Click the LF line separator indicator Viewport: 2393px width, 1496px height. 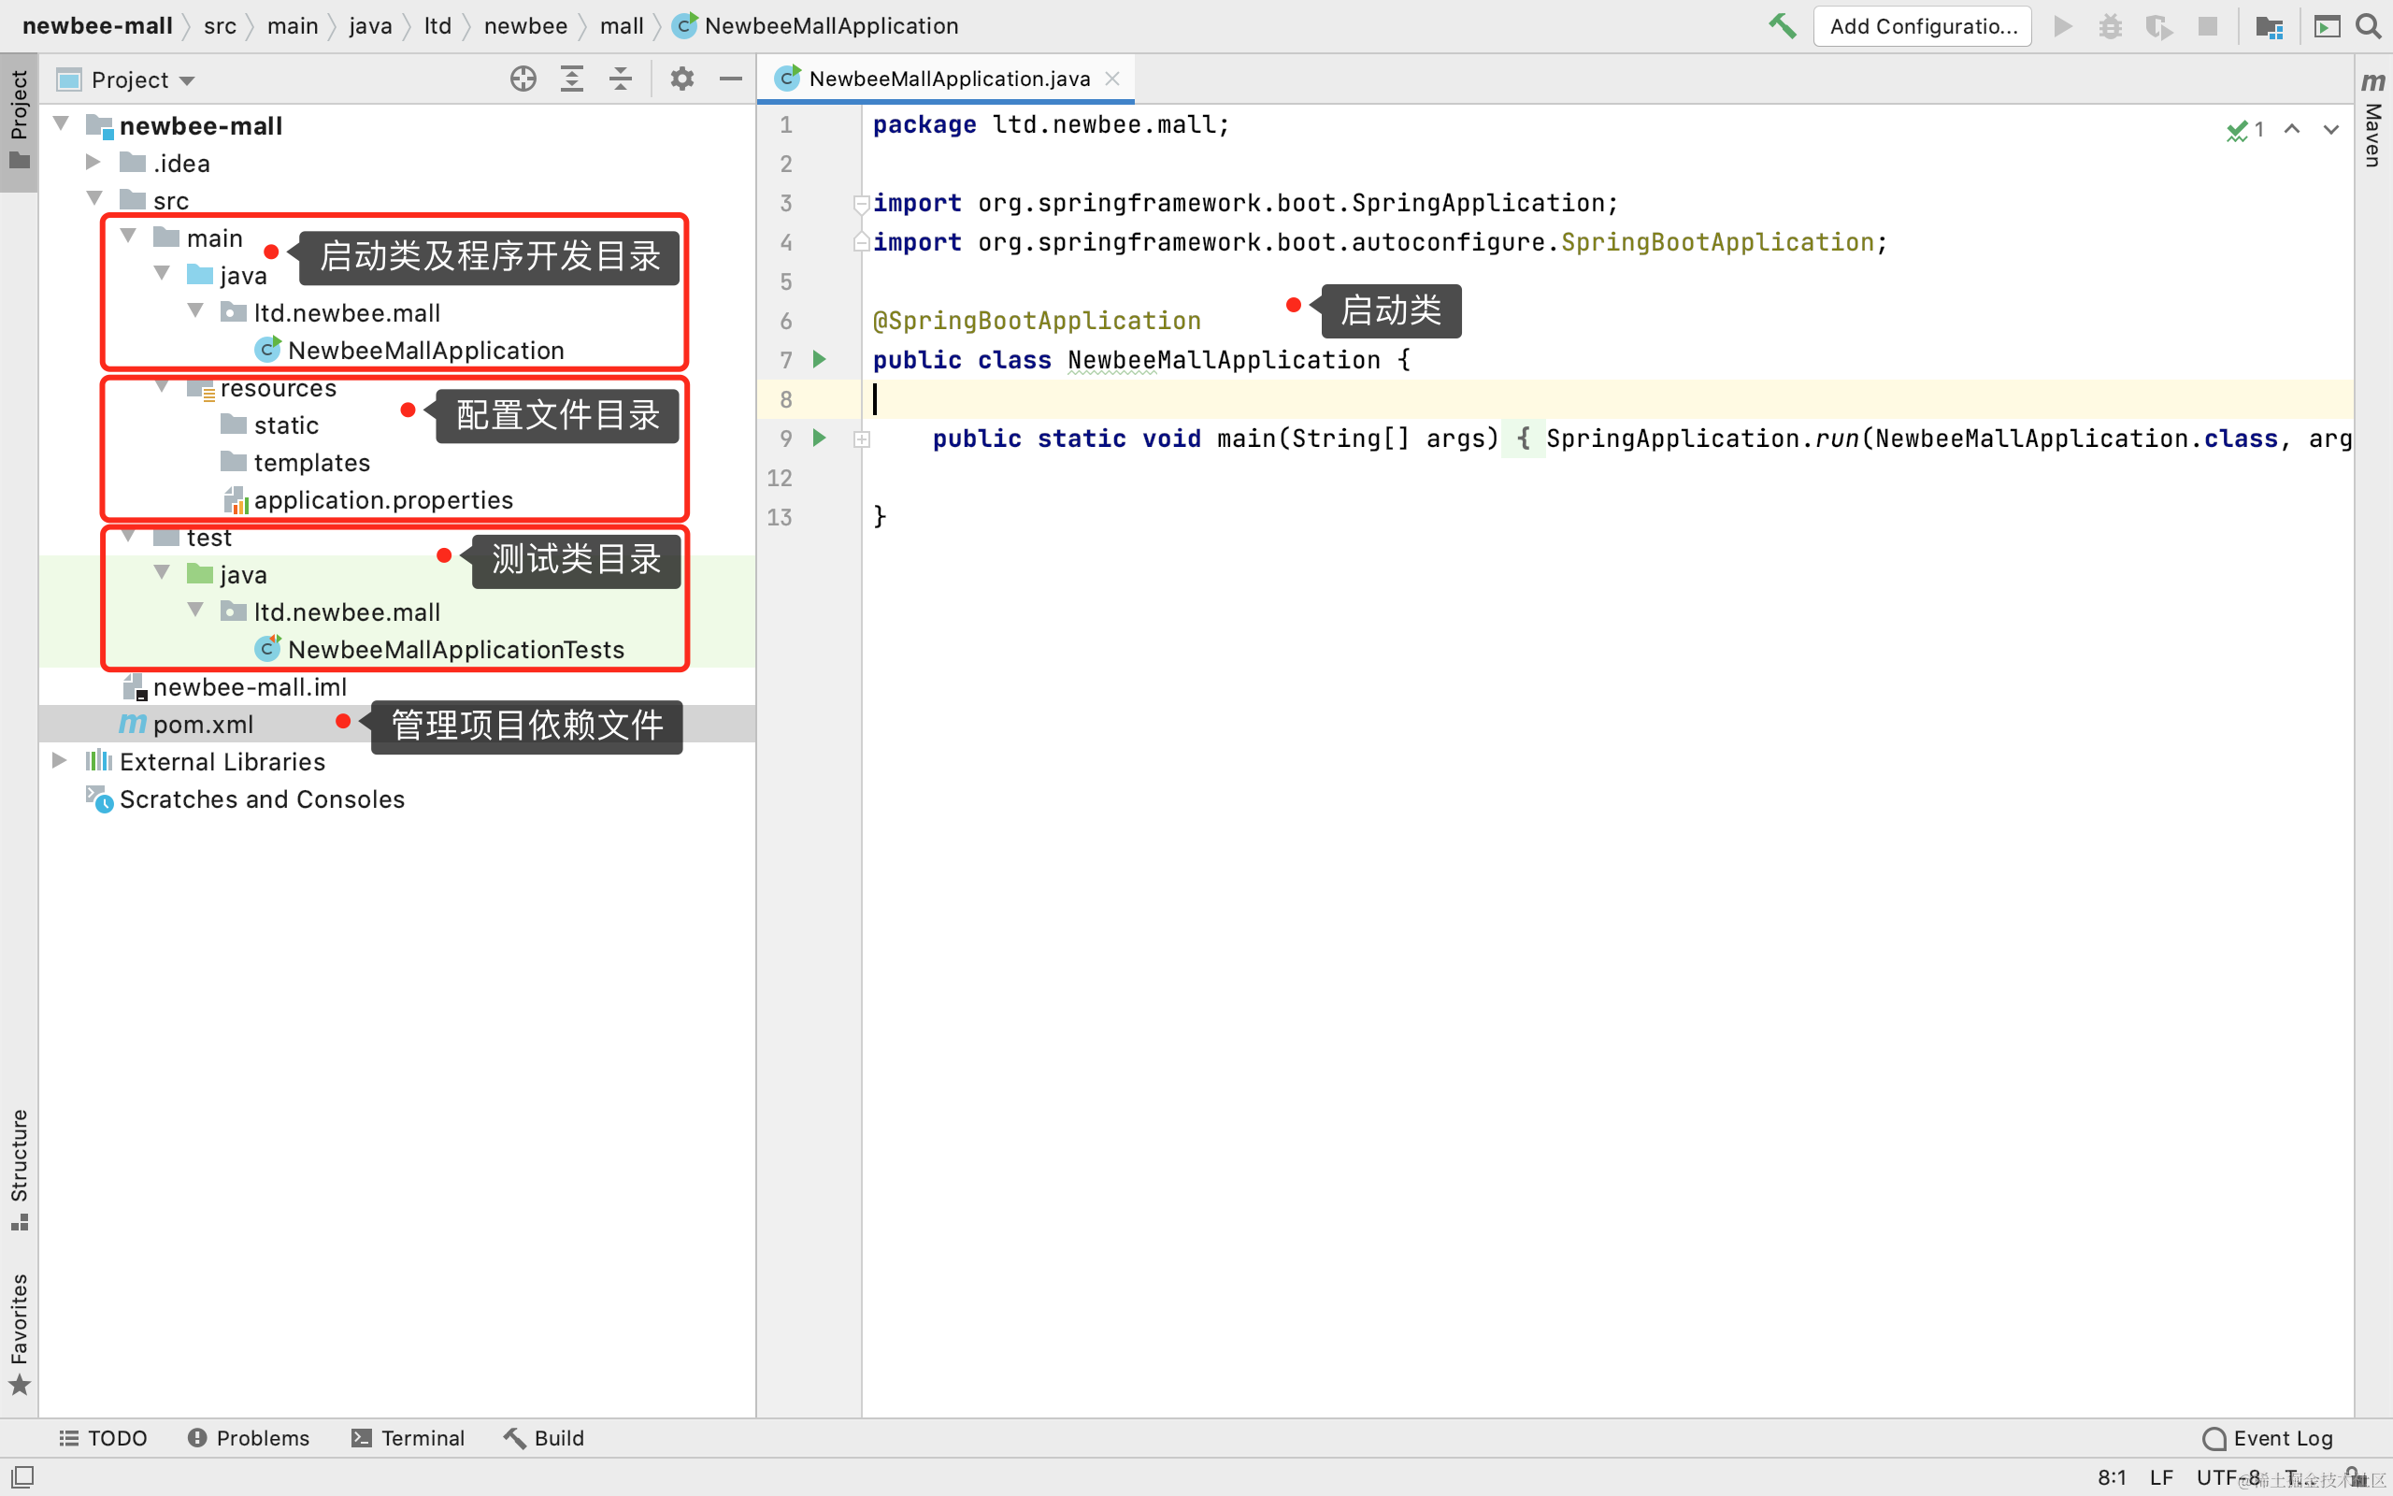(2161, 1477)
